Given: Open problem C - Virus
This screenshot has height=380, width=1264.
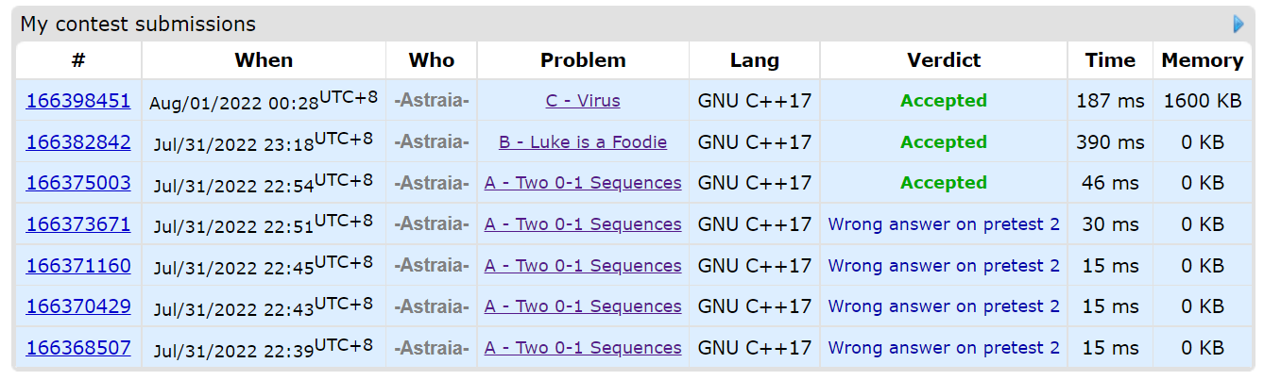Looking at the screenshot, I should coord(583,101).
